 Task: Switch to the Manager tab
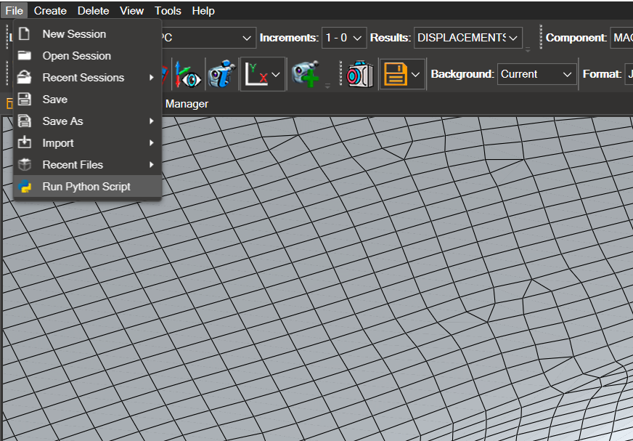click(187, 104)
